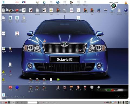Screen dimensions: 130x104
Task: Launch the Windows XP flag icon
Action: point(4,49)
